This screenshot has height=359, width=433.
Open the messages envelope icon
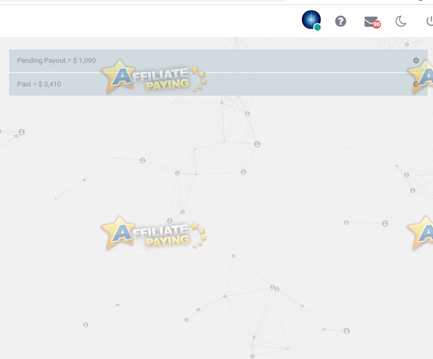[x=370, y=21]
